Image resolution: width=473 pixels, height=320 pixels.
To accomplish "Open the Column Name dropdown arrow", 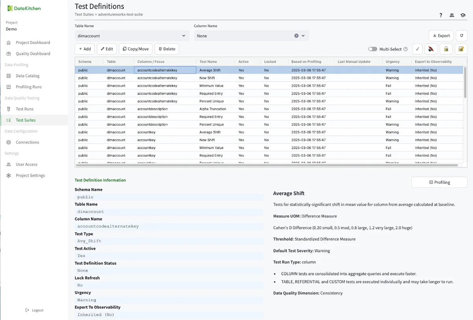I will click(303, 36).
